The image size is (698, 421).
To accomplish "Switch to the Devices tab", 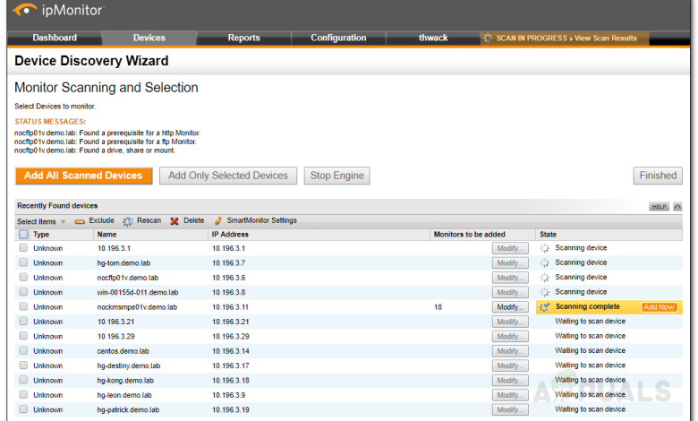I will (149, 38).
